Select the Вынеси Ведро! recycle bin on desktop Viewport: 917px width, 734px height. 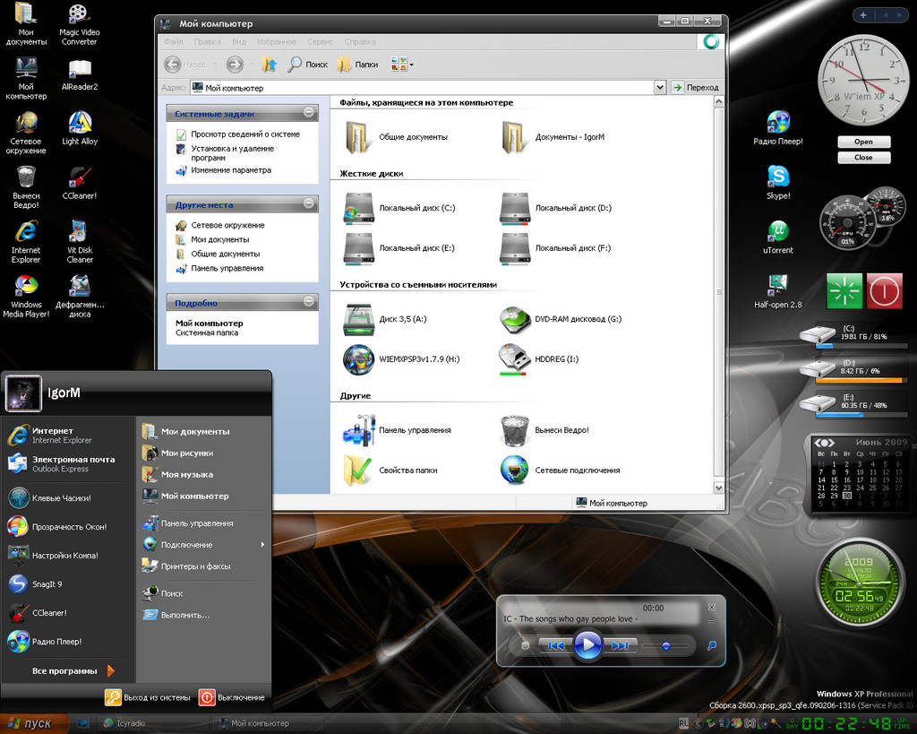point(26,186)
